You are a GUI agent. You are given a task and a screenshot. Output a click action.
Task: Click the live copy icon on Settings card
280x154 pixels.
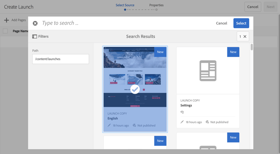pos(182,112)
